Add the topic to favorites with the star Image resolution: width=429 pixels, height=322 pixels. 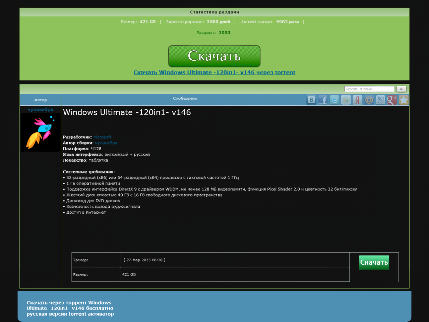coord(404,100)
